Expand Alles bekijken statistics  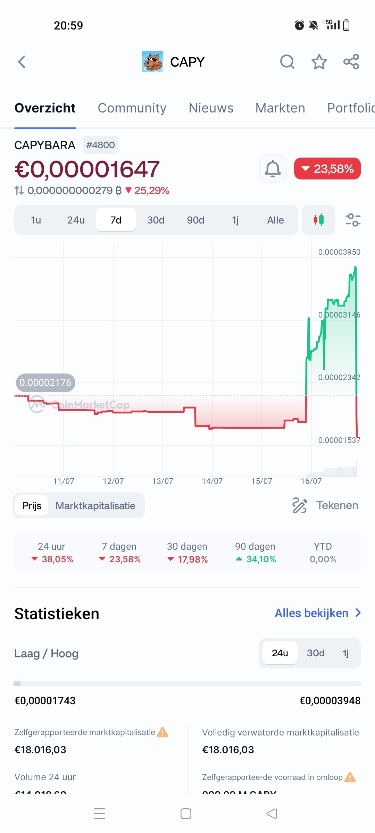coord(318,613)
